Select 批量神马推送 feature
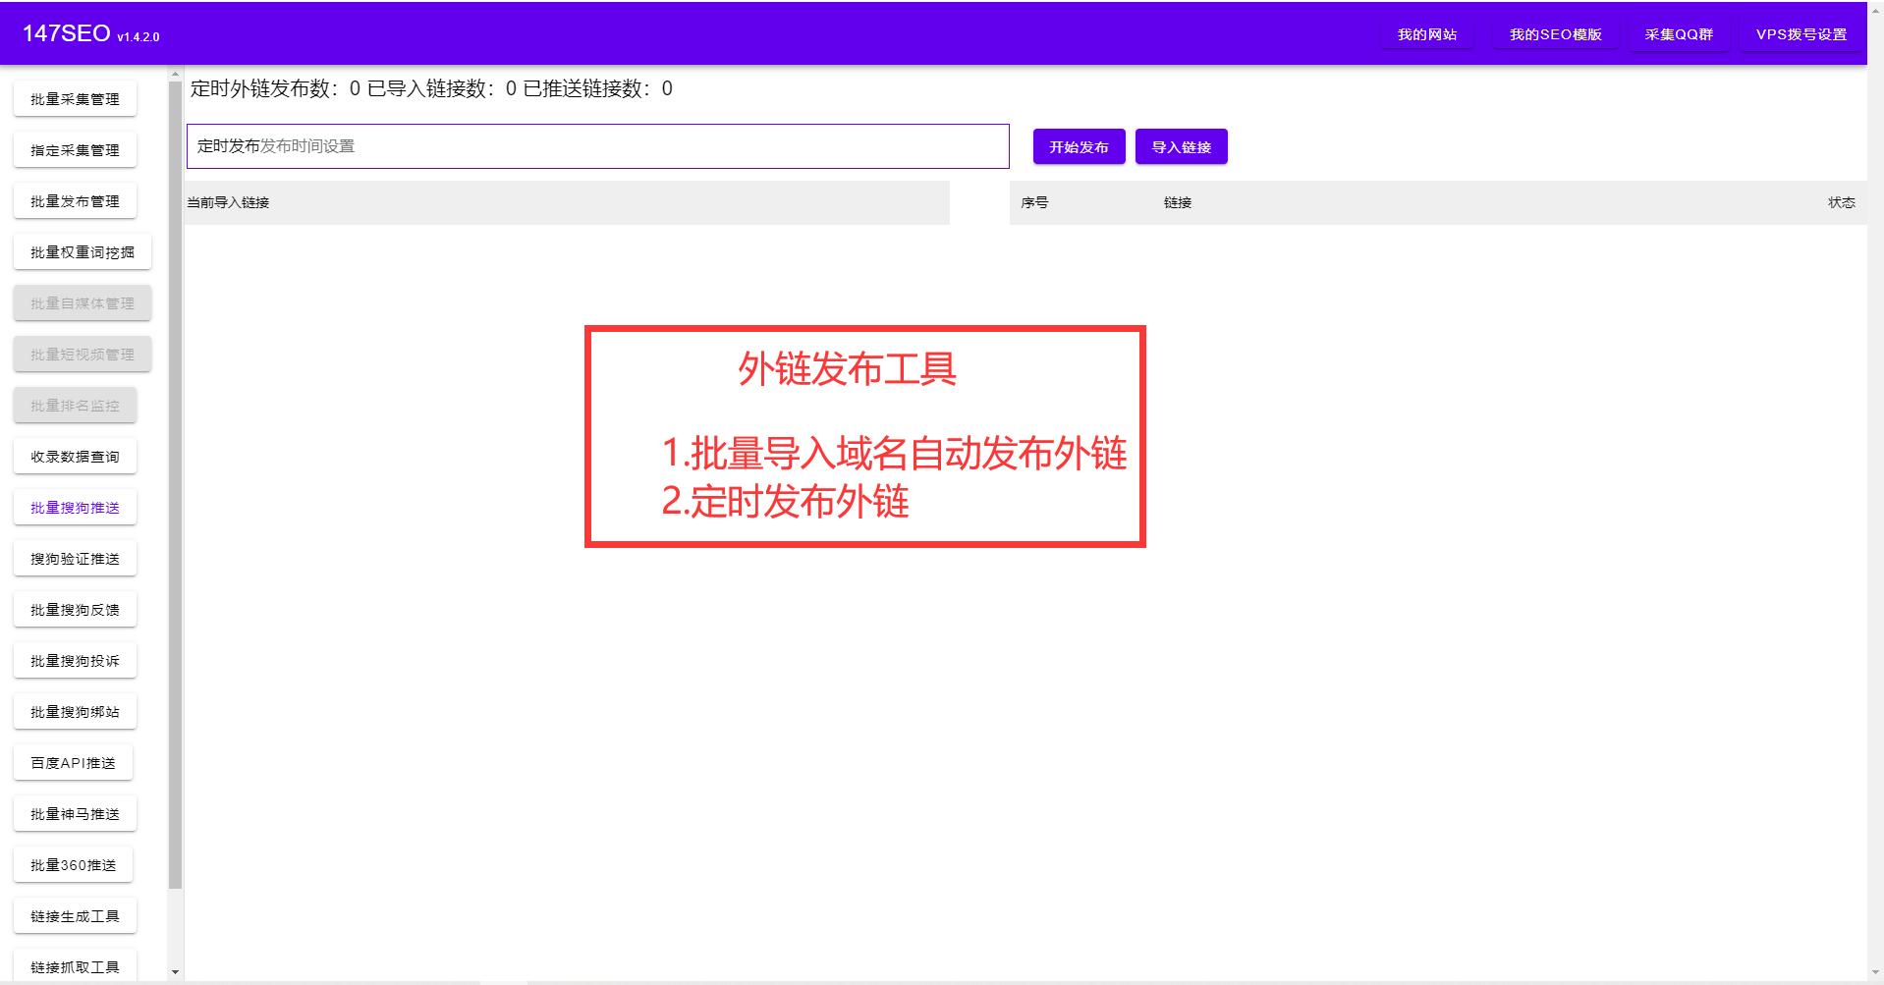 click(75, 813)
